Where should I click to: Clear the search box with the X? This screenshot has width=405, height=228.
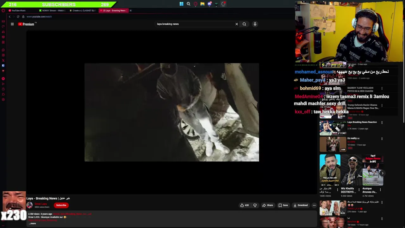point(237,24)
